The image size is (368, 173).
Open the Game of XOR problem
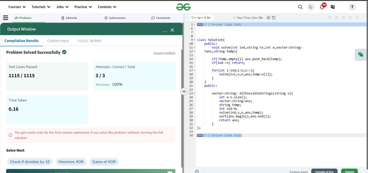click(x=104, y=162)
